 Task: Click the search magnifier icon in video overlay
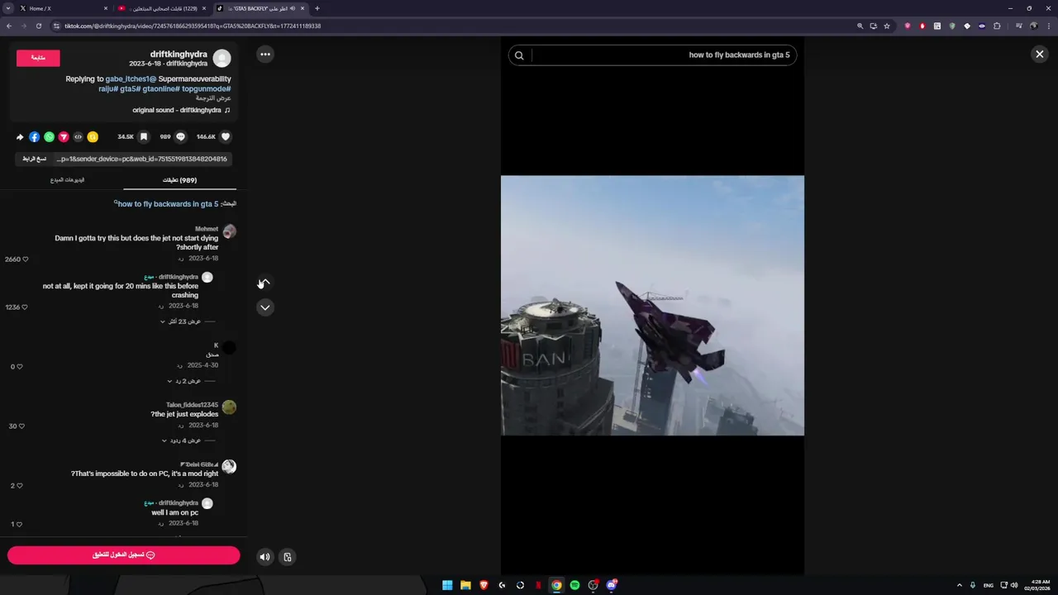pos(519,56)
